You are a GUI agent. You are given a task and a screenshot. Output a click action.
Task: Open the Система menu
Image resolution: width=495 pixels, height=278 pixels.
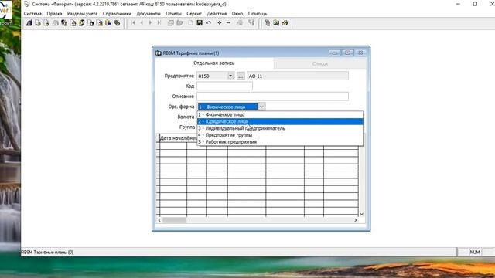pyautogui.click(x=32, y=14)
